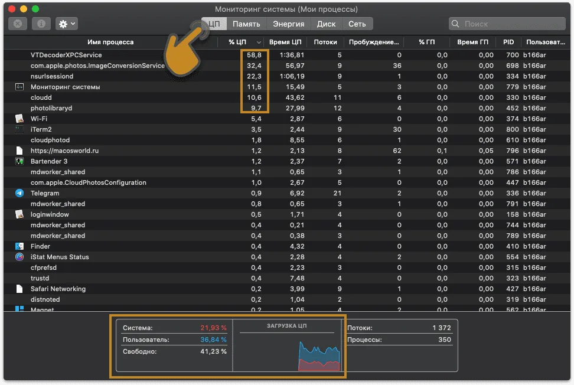The image size is (574, 385).
Task: Open process info via the i icon
Action: pyautogui.click(x=41, y=24)
